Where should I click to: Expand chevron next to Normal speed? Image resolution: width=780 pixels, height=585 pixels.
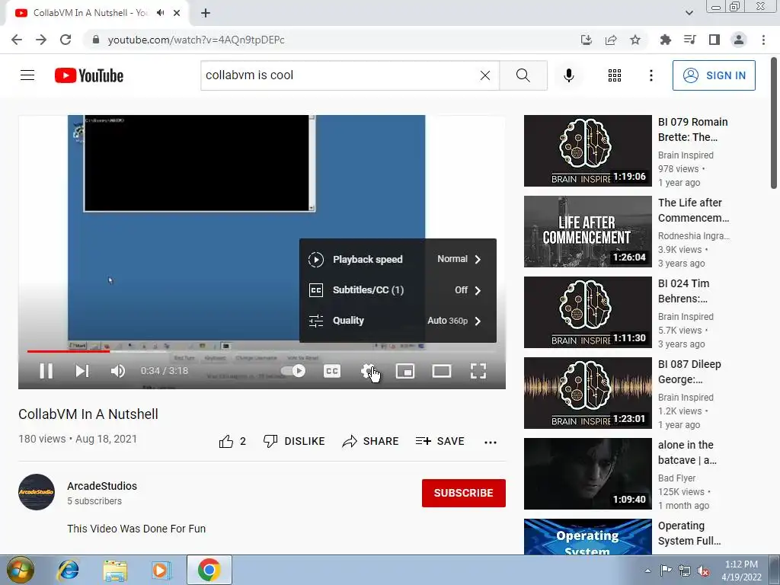click(x=478, y=259)
